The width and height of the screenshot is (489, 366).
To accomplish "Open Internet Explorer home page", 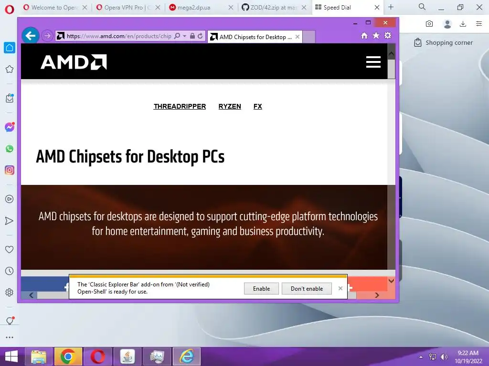I will click(x=364, y=36).
